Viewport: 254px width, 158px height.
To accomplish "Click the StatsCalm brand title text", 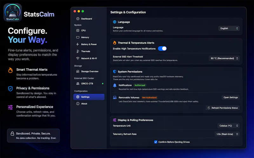I will pos(39,14).
